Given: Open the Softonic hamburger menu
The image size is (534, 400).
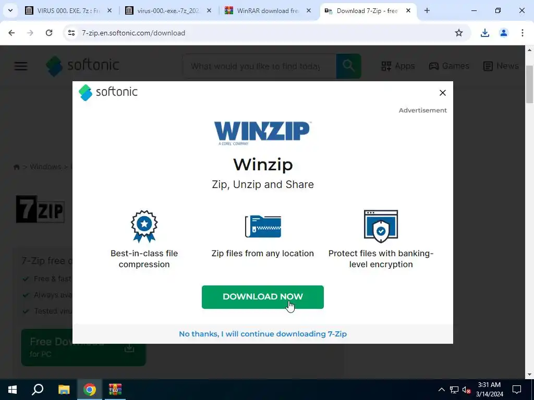Looking at the screenshot, I should pos(21,66).
